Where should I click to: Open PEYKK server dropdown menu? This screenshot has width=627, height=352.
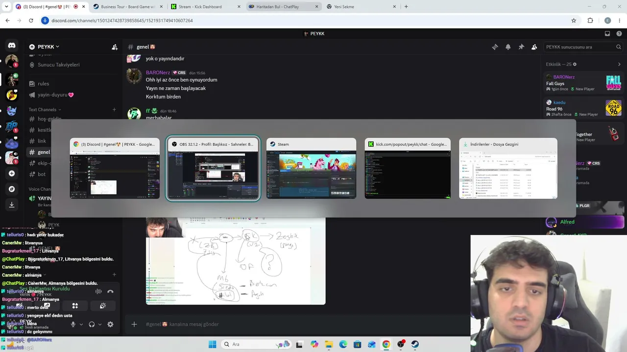click(x=48, y=47)
